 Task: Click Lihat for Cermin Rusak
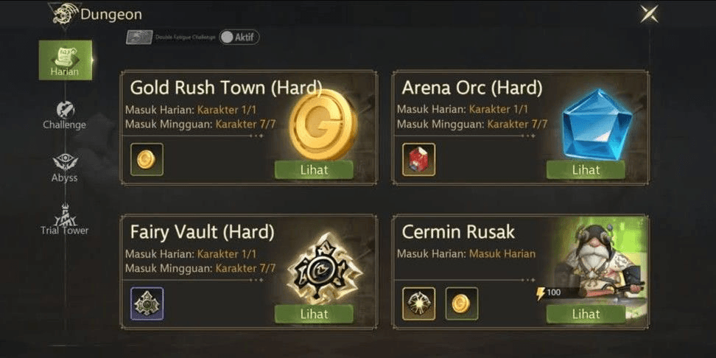tap(586, 314)
